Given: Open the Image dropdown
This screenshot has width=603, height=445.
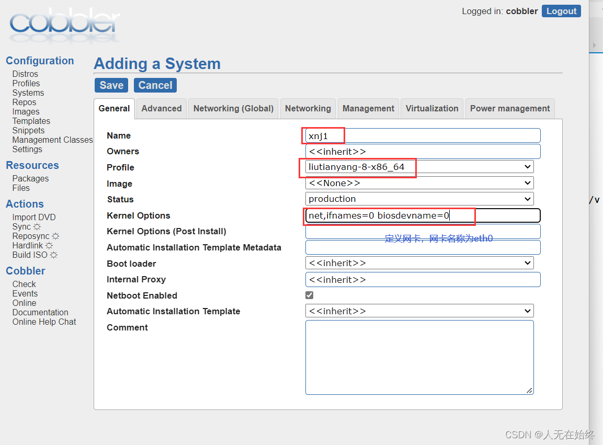Looking at the screenshot, I should 419,182.
